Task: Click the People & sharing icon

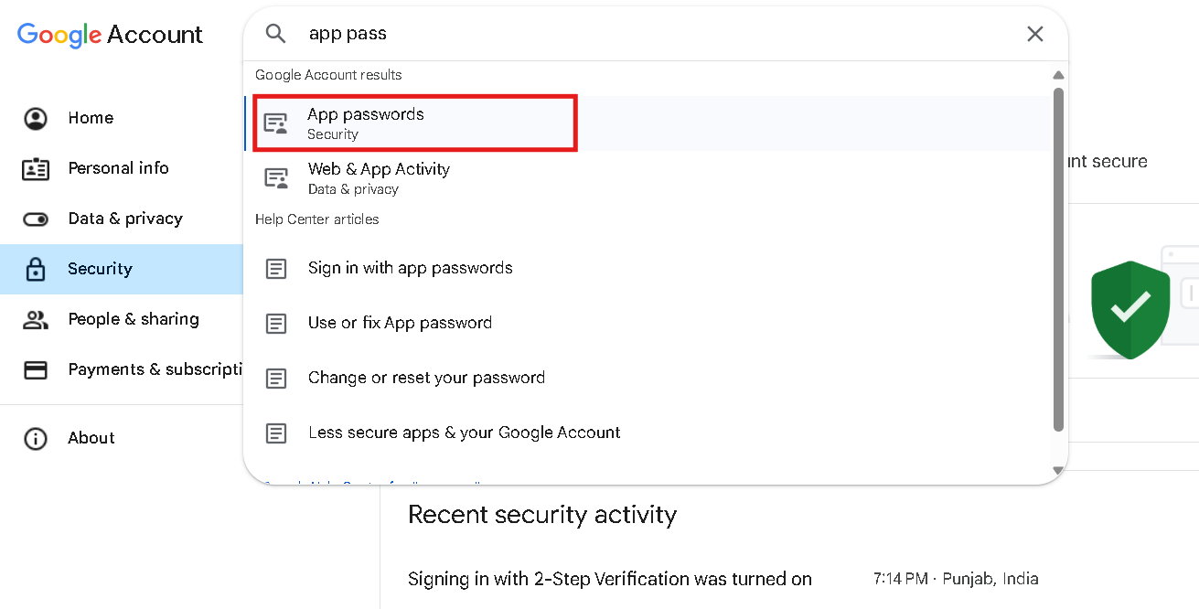Action: pos(36,319)
